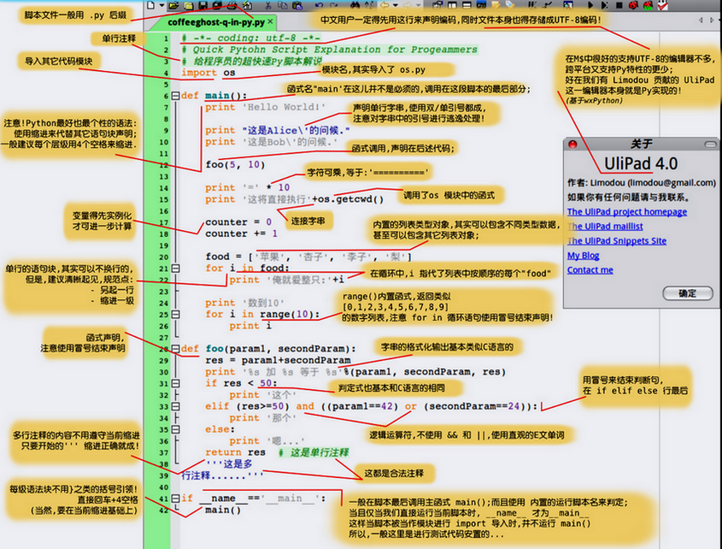Close the coffeeghost-q-in-py.py tab
This screenshot has height=549, width=722.
point(270,21)
